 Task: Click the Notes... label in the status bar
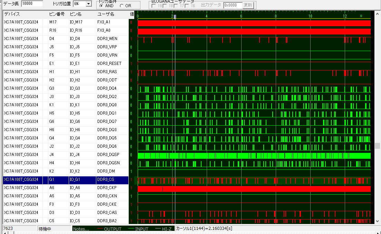[x=81, y=229]
